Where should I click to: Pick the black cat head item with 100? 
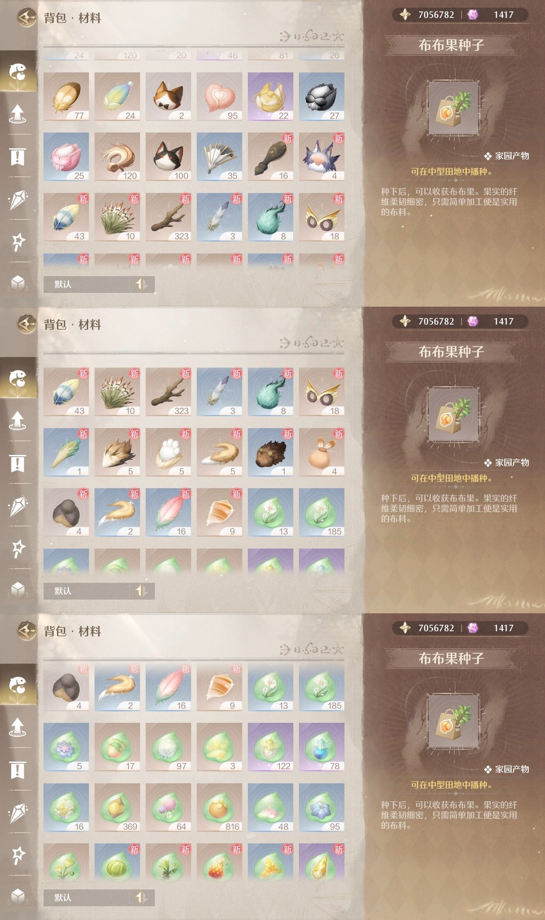pos(168,156)
